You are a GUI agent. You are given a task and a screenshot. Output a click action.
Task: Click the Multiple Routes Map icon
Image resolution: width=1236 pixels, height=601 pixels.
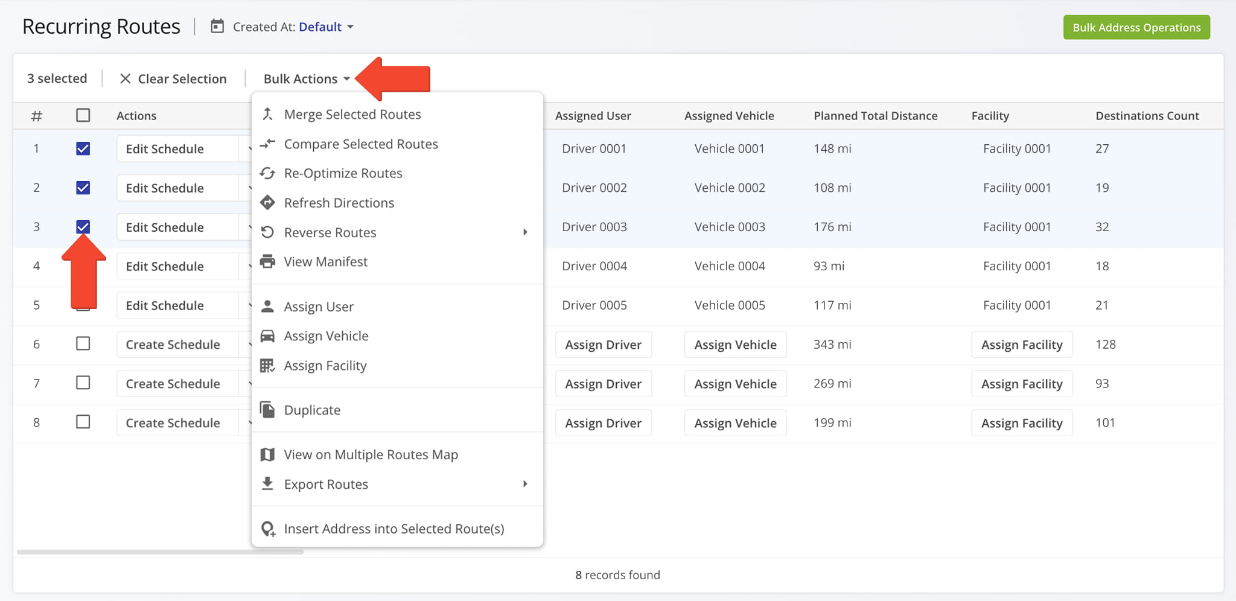(x=267, y=454)
